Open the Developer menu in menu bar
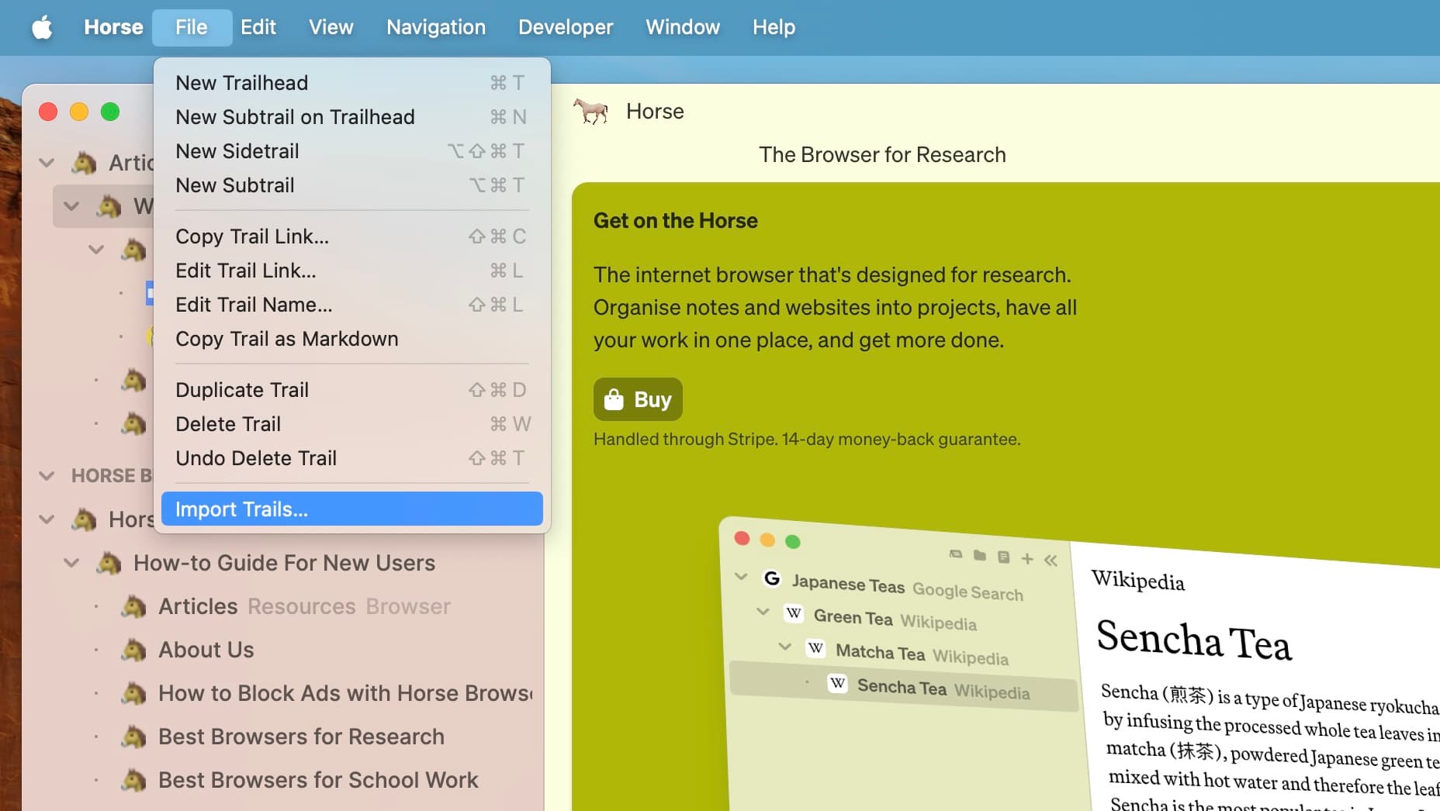 pyautogui.click(x=565, y=28)
